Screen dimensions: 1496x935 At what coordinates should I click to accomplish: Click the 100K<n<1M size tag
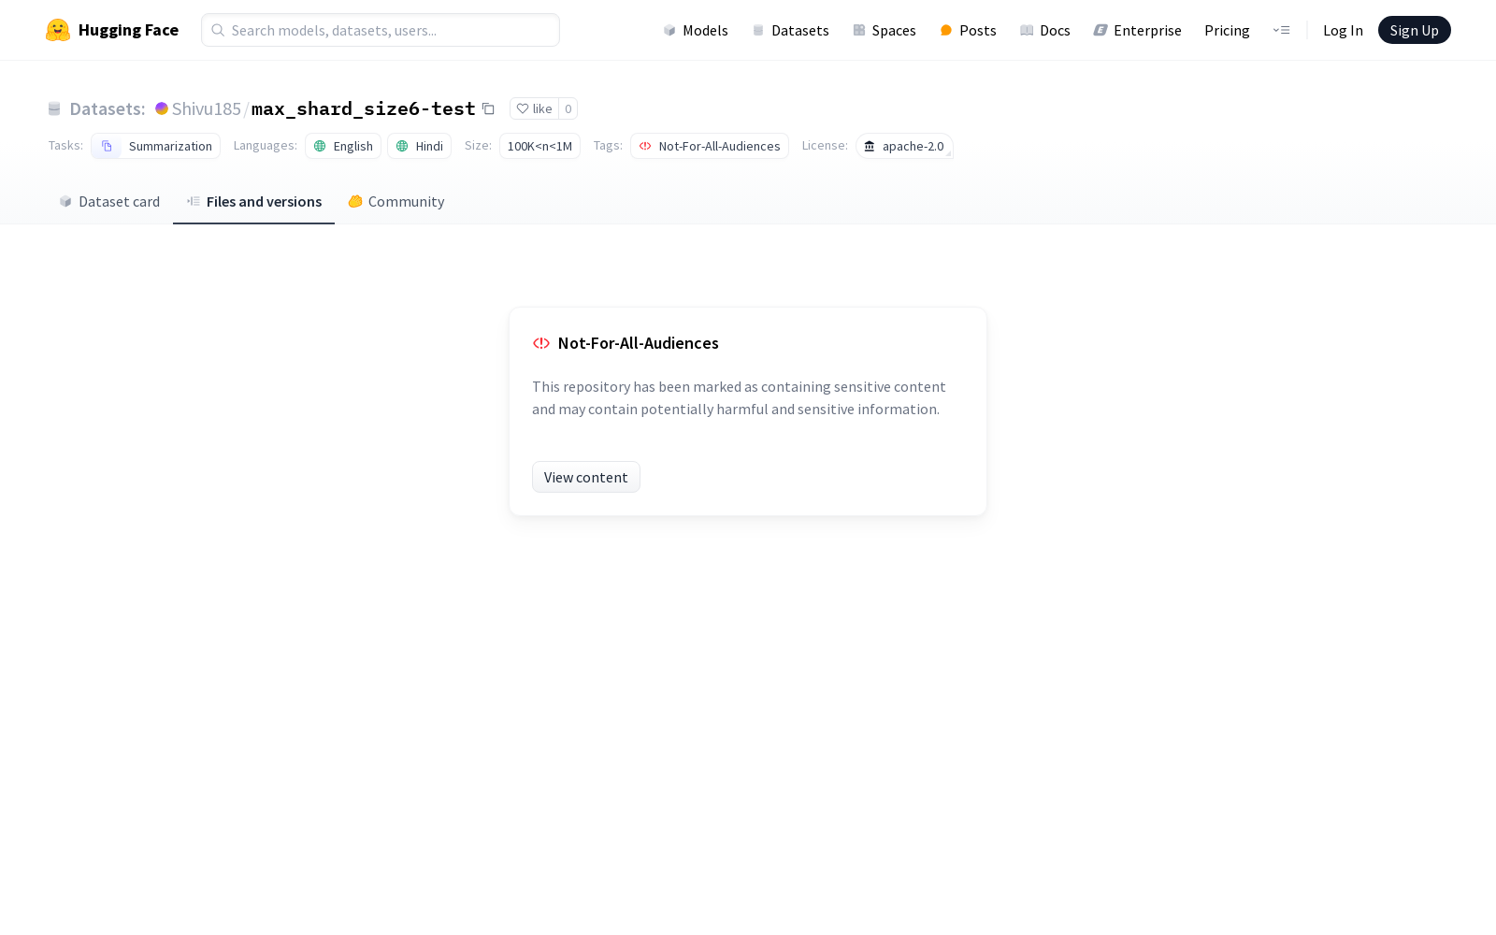(539, 146)
